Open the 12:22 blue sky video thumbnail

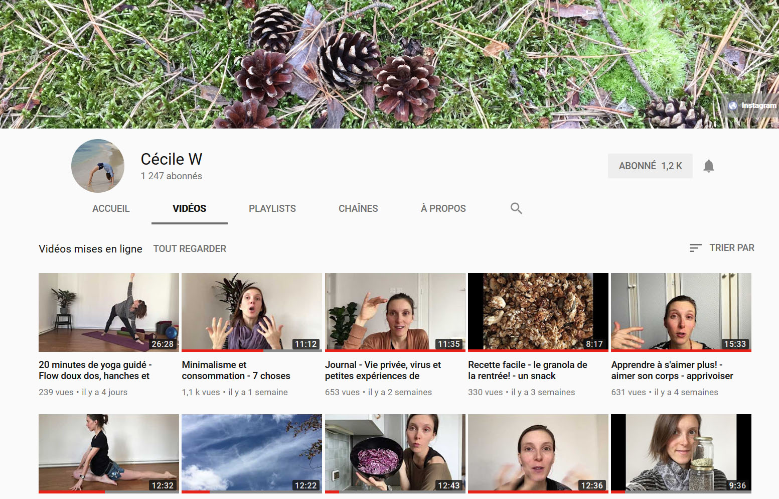(252, 453)
